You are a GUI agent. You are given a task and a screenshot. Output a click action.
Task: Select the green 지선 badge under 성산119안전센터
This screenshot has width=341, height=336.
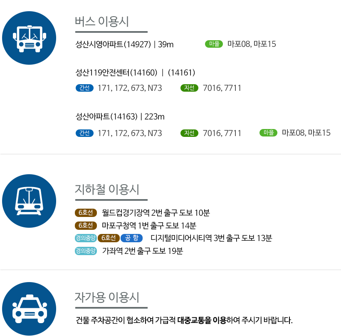coord(189,88)
